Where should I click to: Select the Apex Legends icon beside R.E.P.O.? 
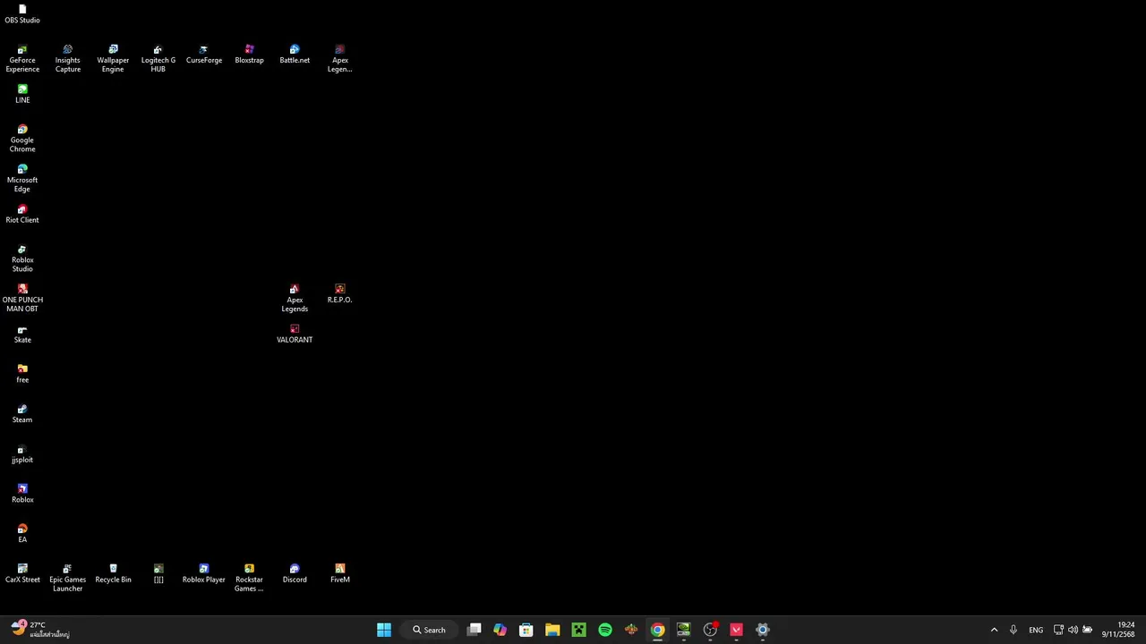coord(295,298)
